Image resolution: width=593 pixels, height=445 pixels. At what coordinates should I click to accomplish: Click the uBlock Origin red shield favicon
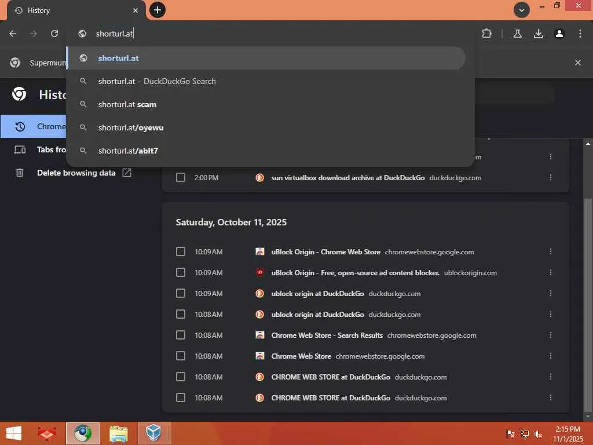tap(260, 272)
